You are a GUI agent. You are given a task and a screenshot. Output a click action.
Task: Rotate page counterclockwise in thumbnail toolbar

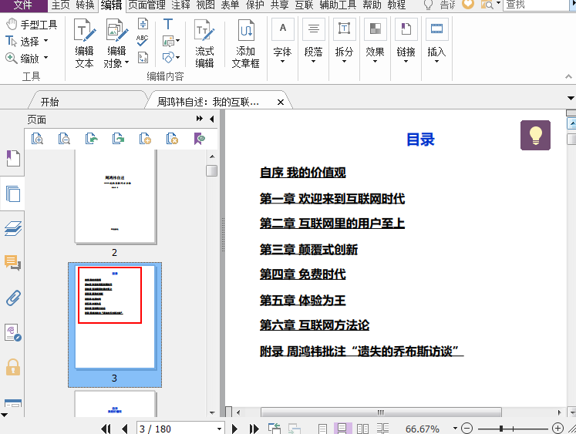91,139
